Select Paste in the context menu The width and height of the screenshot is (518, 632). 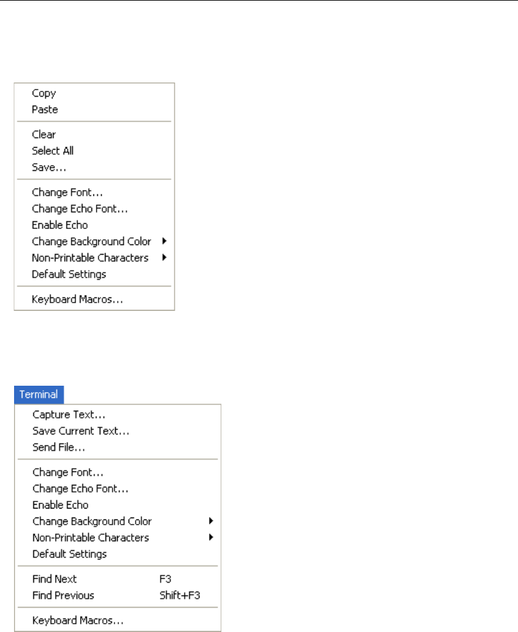pyautogui.click(x=45, y=109)
